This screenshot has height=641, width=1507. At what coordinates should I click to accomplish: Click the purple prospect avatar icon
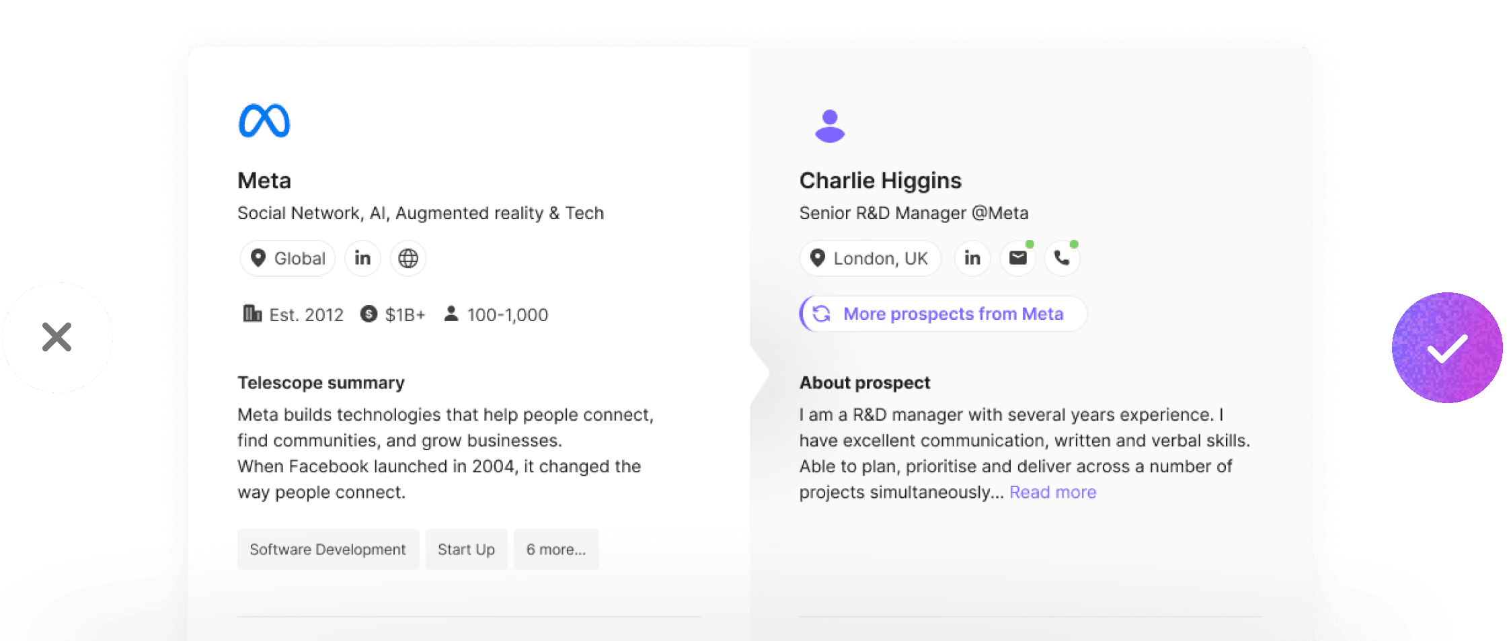click(x=829, y=126)
